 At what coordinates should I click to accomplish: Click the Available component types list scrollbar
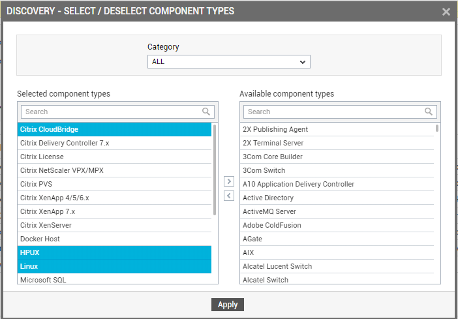[437, 129]
